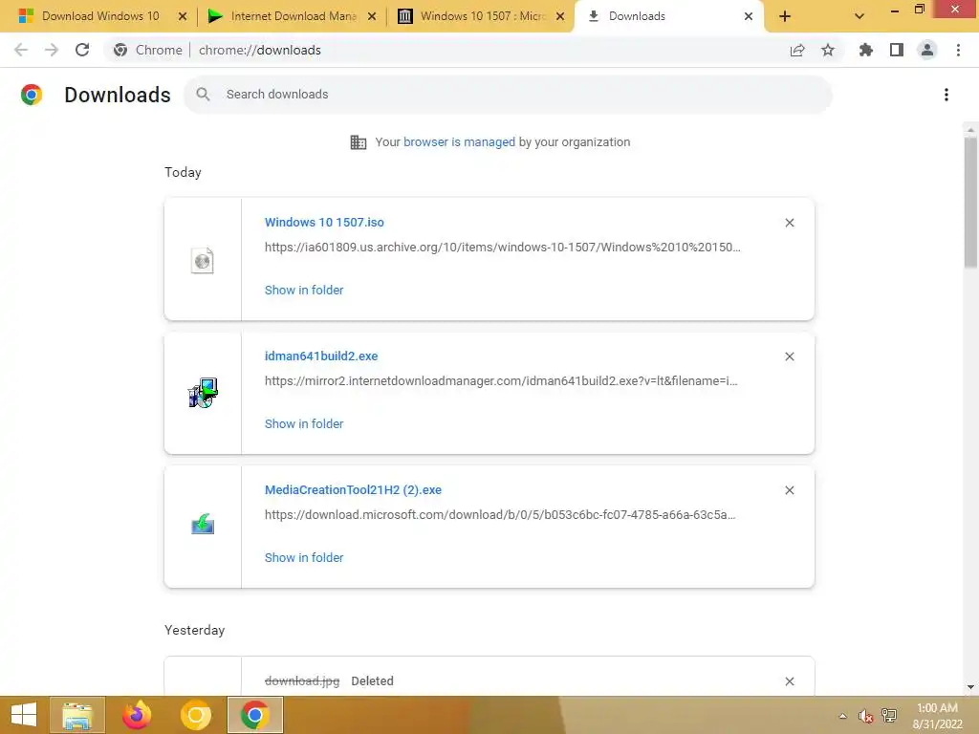Click the share page icon in address bar

tap(797, 50)
